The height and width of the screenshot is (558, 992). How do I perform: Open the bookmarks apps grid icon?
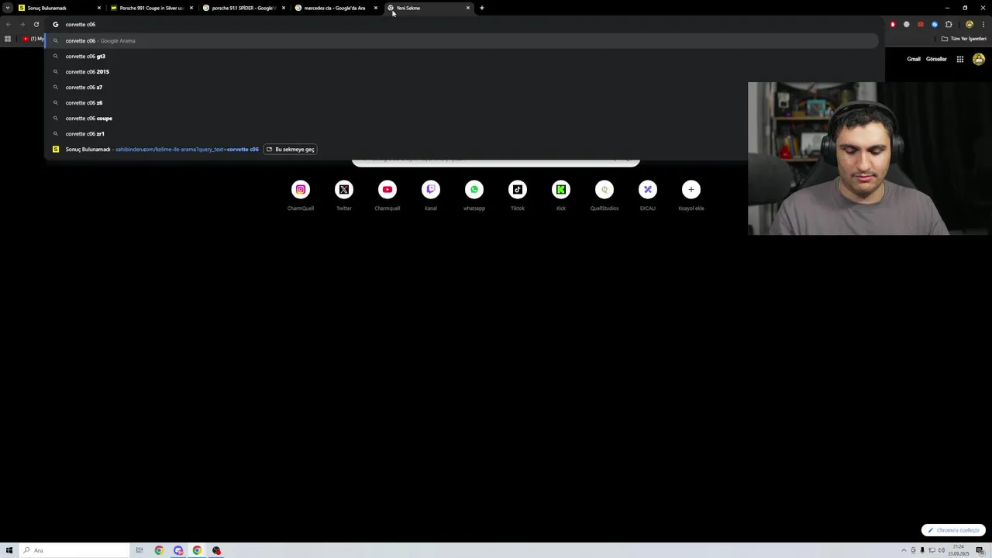(8, 39)
